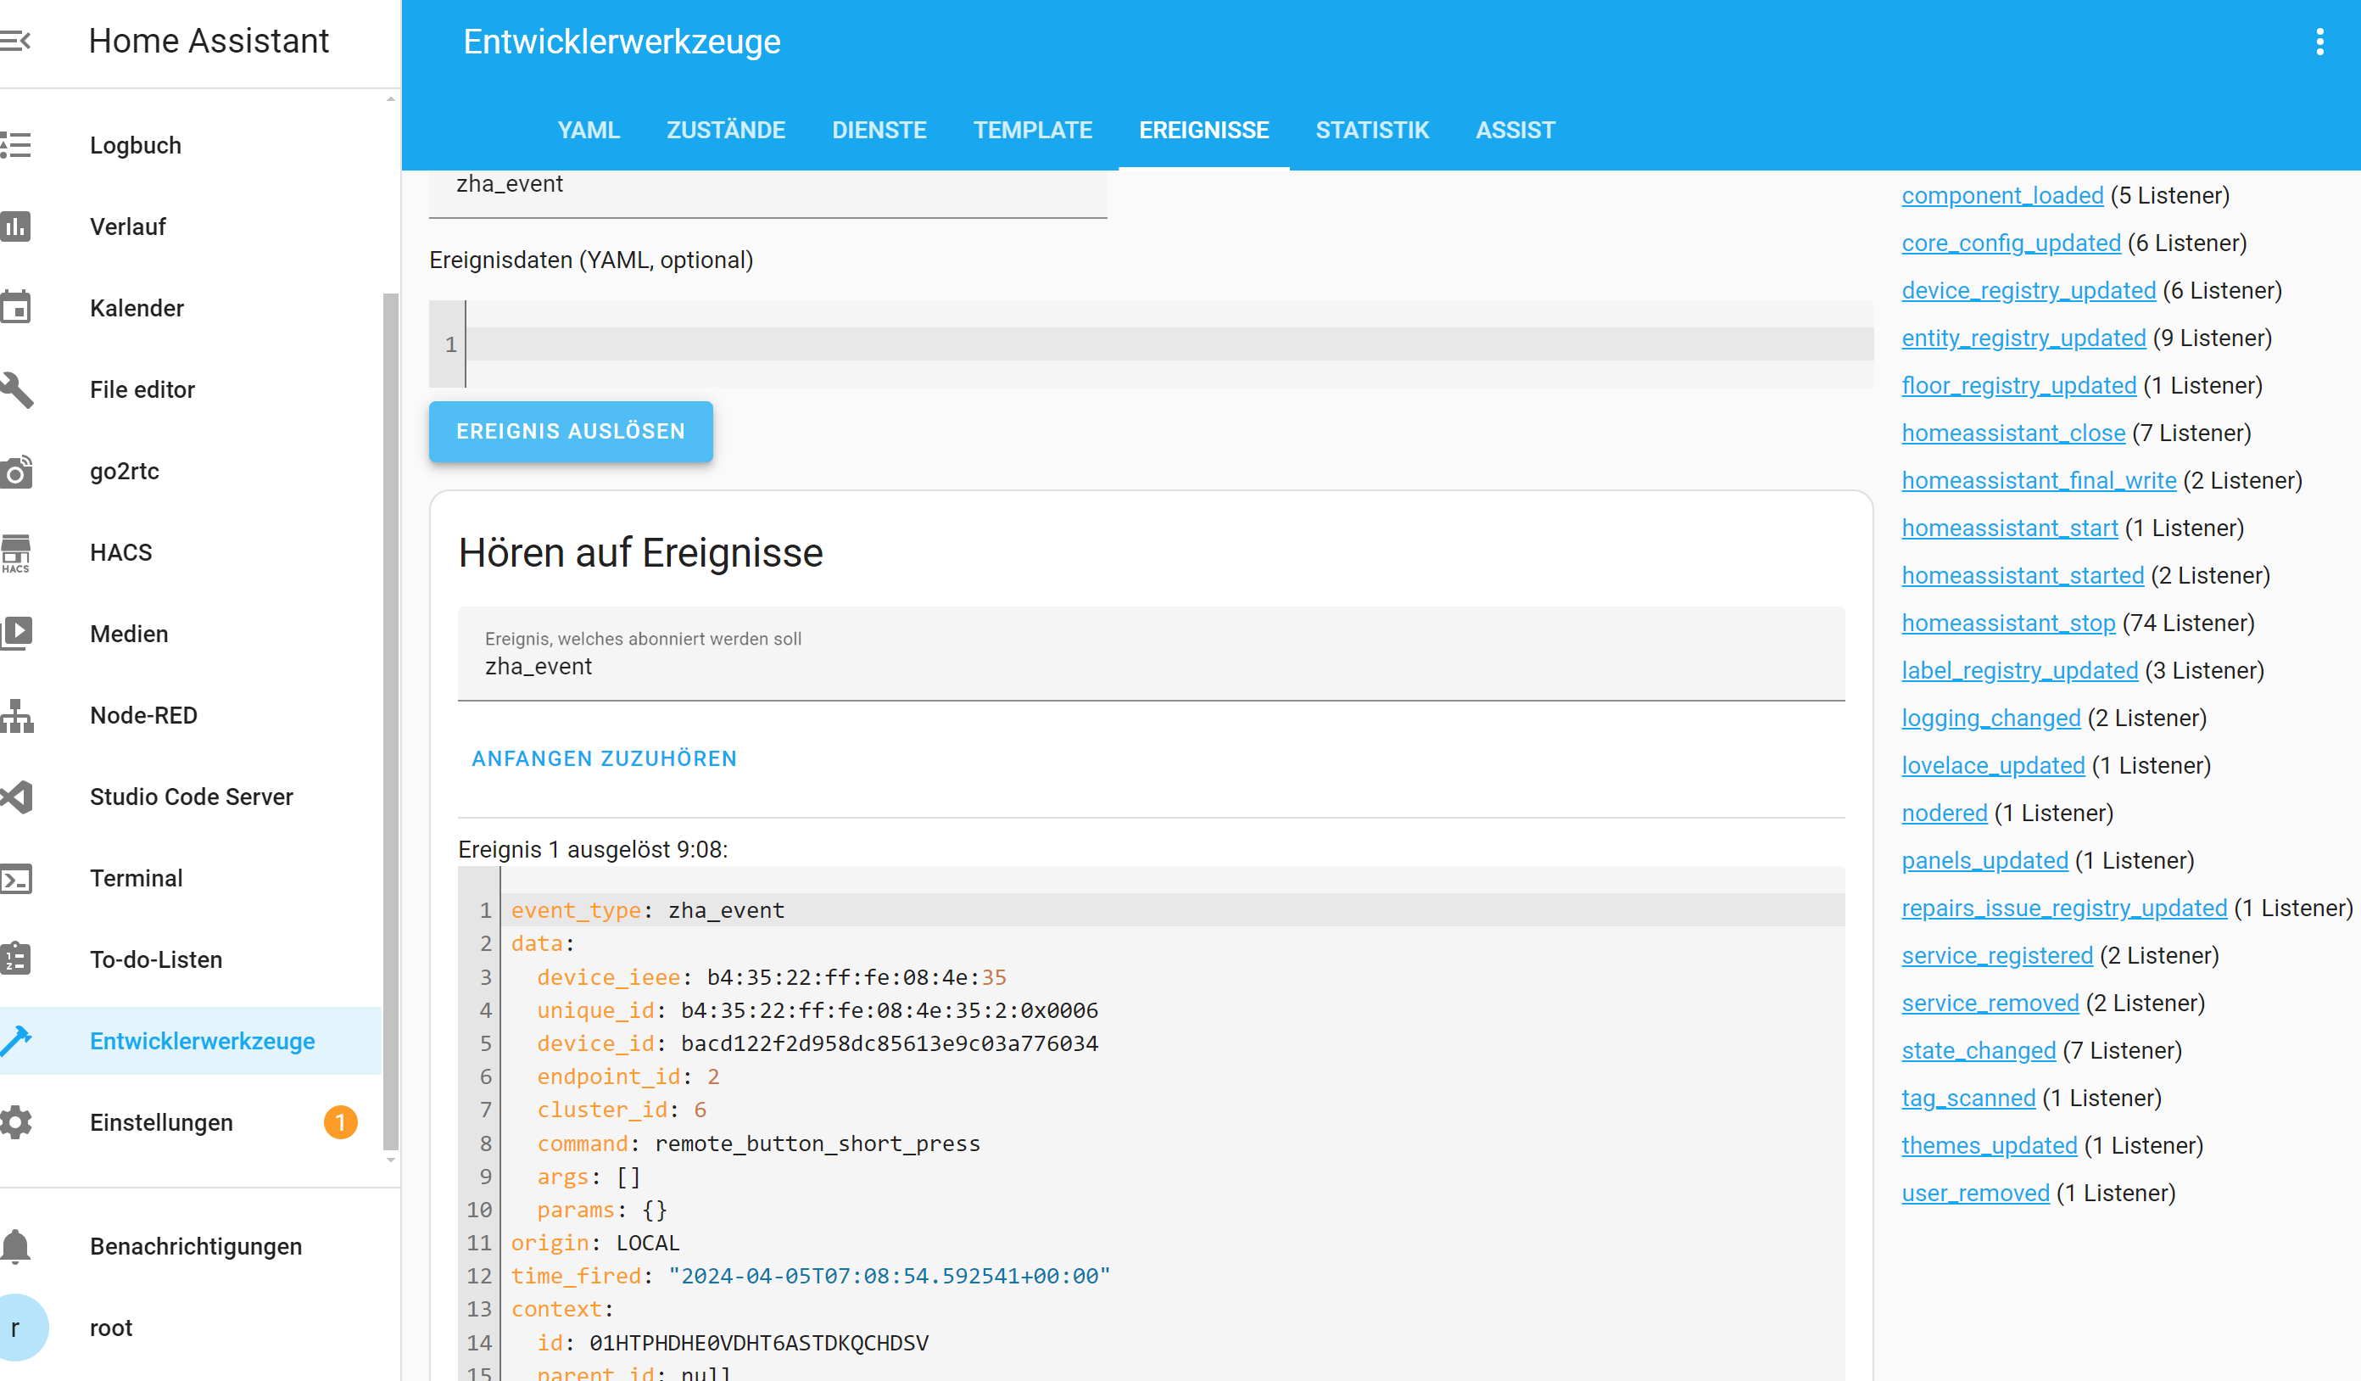
Task: Click ANFANGEN ZUZUHÖREN to start listening
Action: (x=605, y=759)
